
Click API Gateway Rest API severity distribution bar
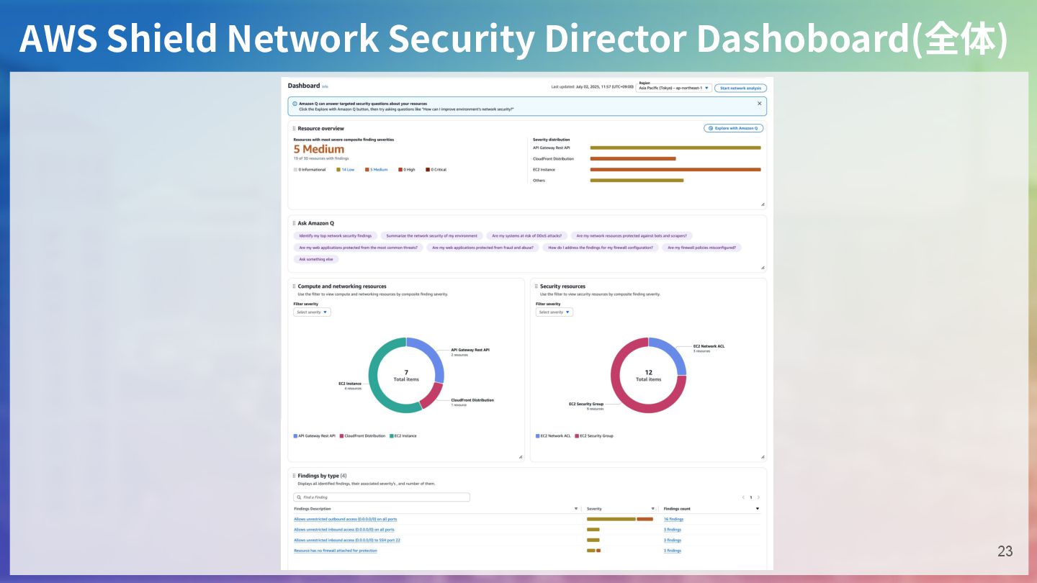point(675,148)
